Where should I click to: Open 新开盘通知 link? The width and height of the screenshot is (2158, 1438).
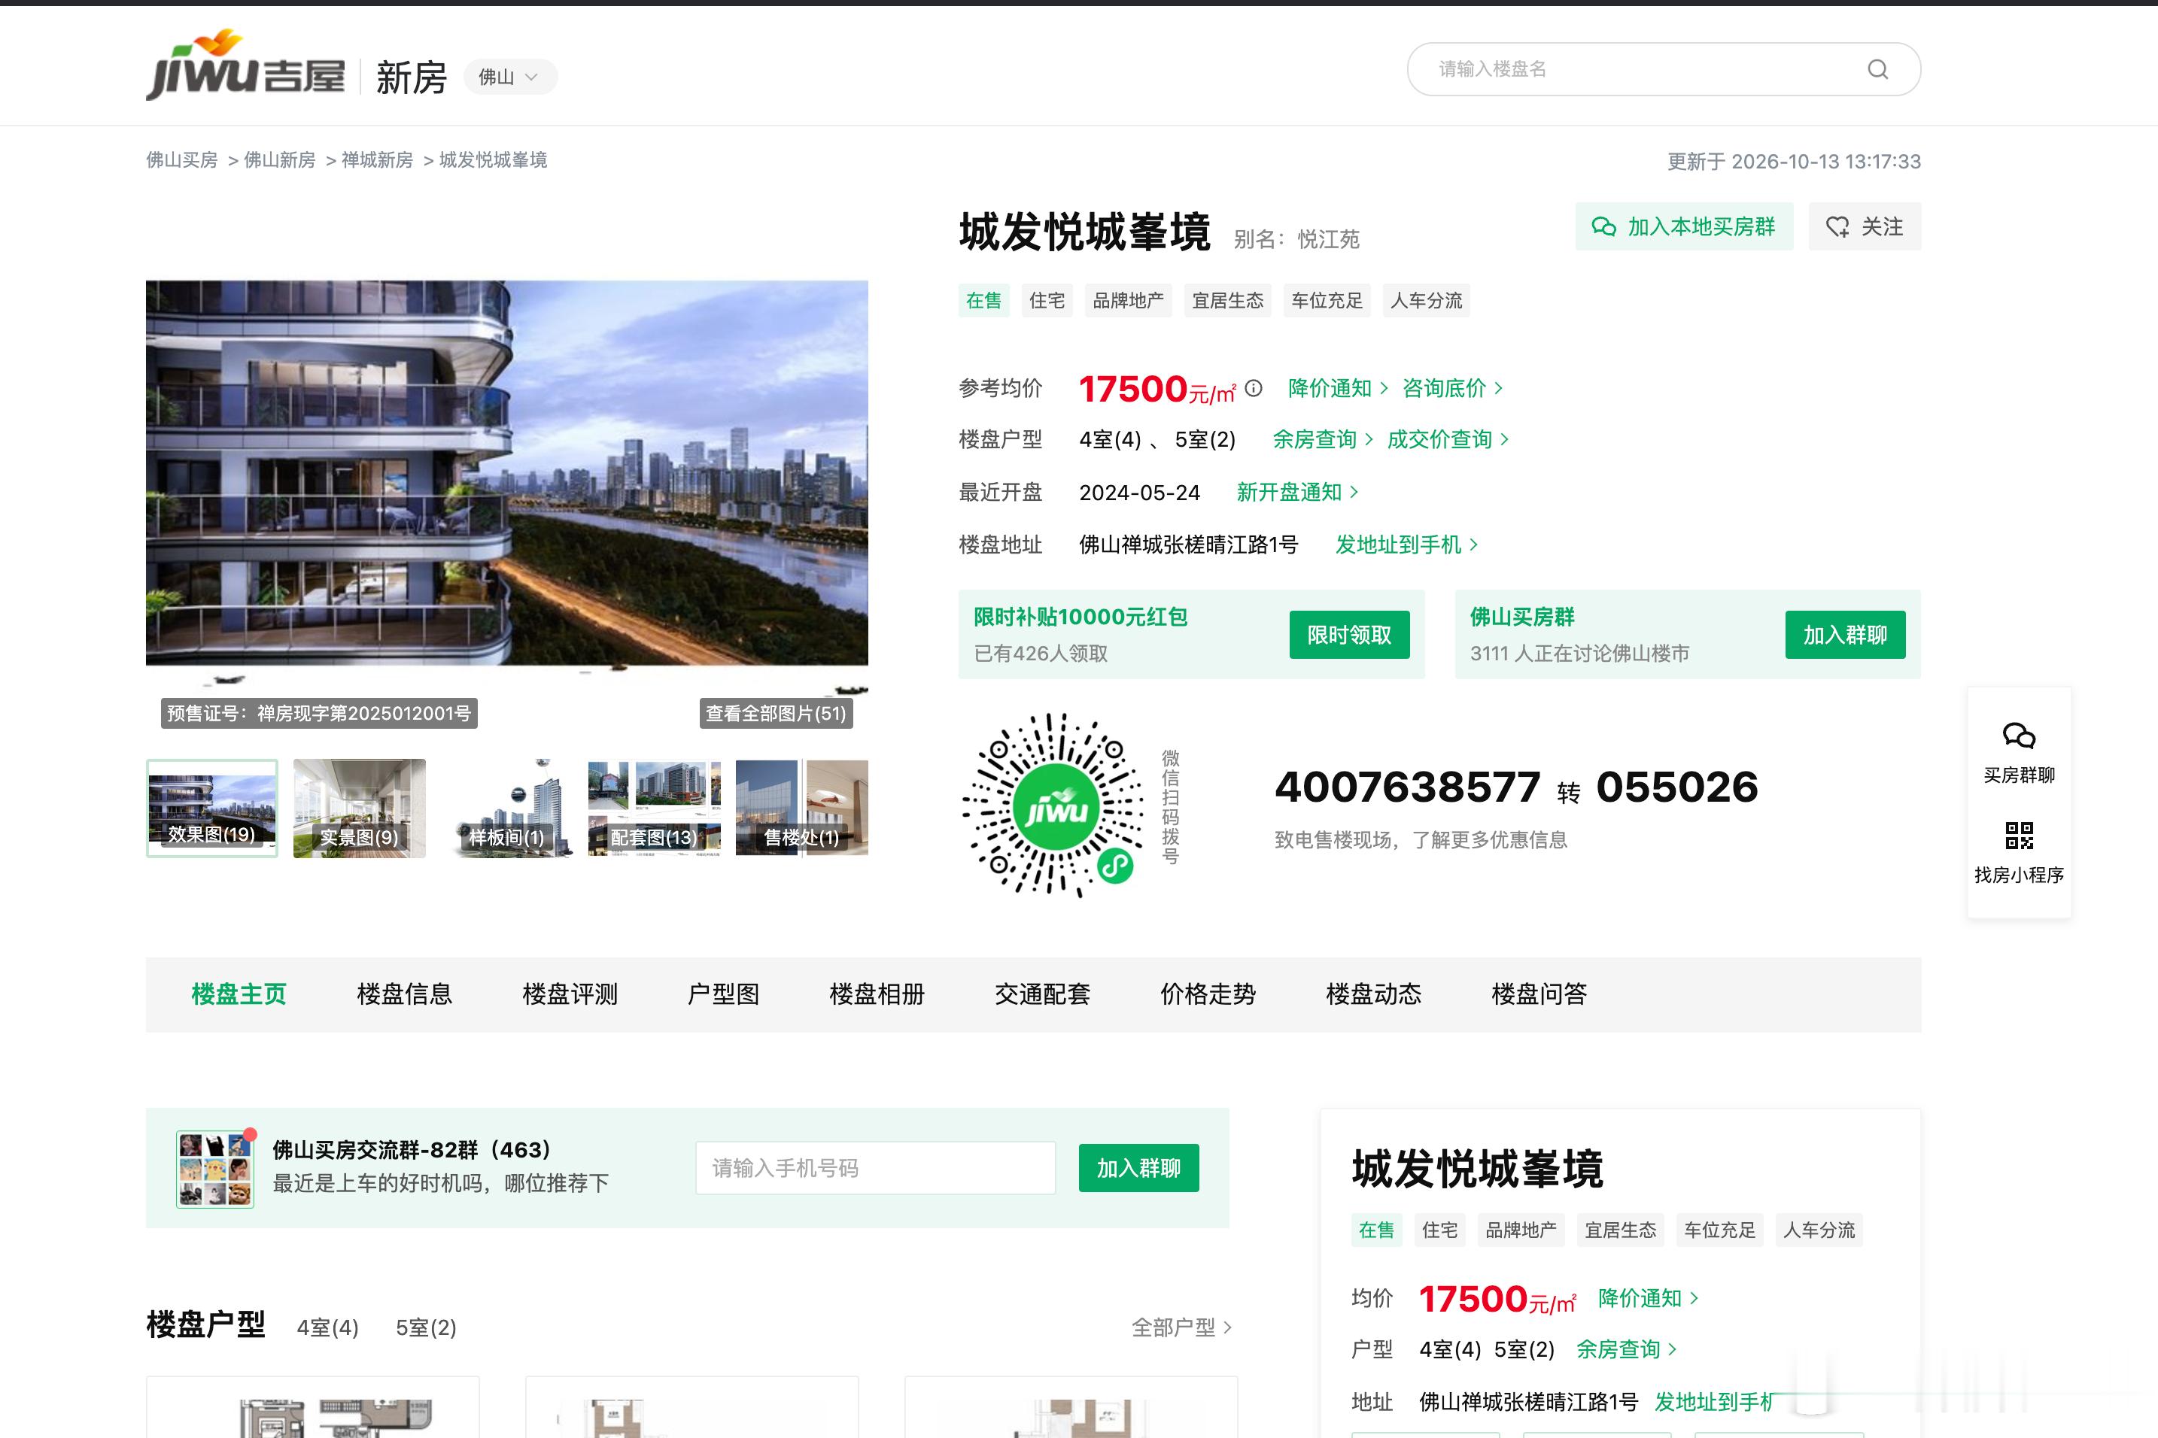click(1297, 493)
